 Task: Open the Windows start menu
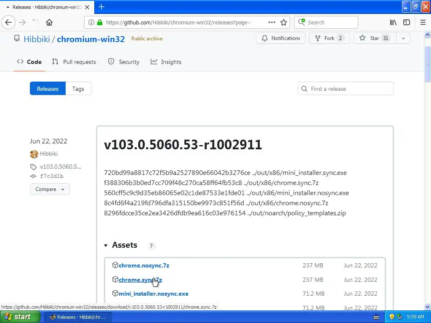pyautogui.click(x=20, y=317)
